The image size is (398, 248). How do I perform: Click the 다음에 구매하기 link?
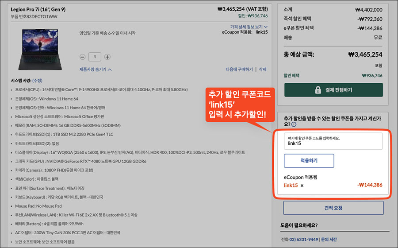[239, 70]
